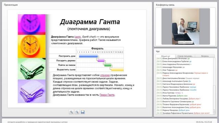This screenshot has height=123, width=219.
Task: Click the playback time 00:41:36 / 01:23:18
Action: click(x=204, y=122)
